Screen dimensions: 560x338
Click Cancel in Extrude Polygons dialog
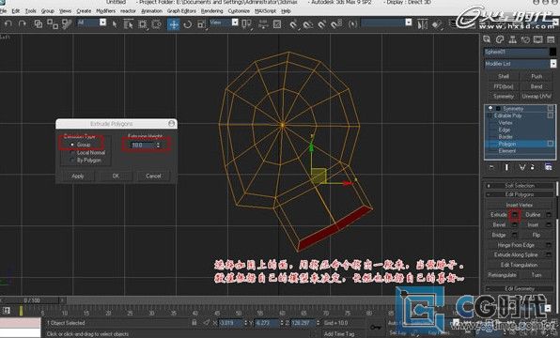[153, 176]
